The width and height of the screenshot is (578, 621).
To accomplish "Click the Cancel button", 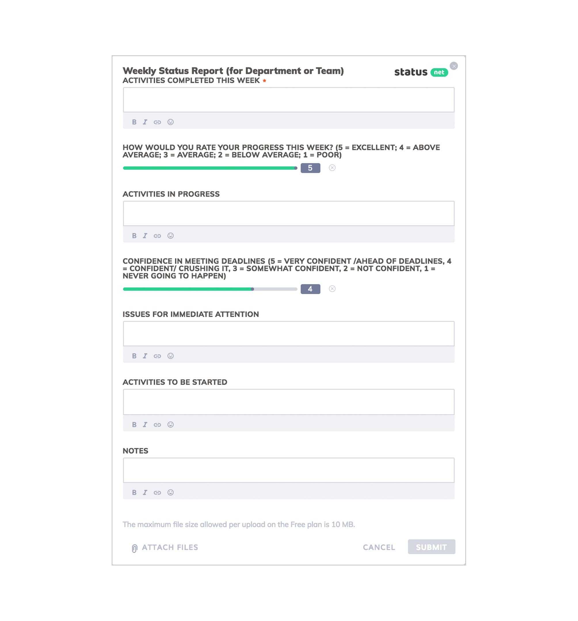I will (379, 547).
